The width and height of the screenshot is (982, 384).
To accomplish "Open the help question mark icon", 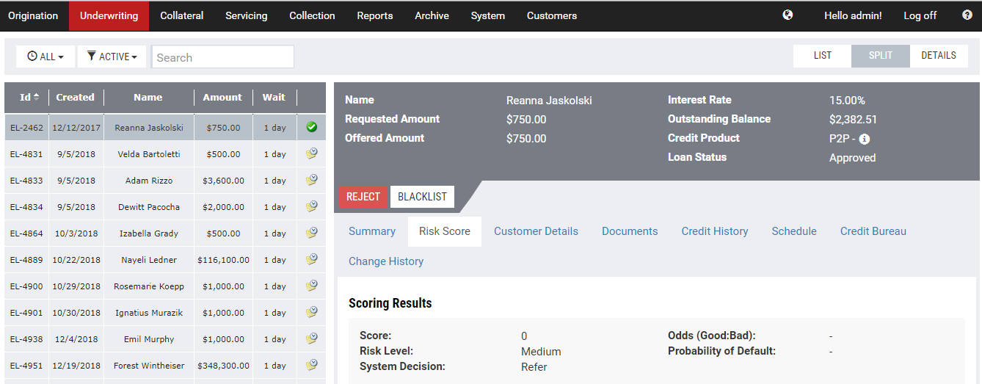I will tap(967, 15).
